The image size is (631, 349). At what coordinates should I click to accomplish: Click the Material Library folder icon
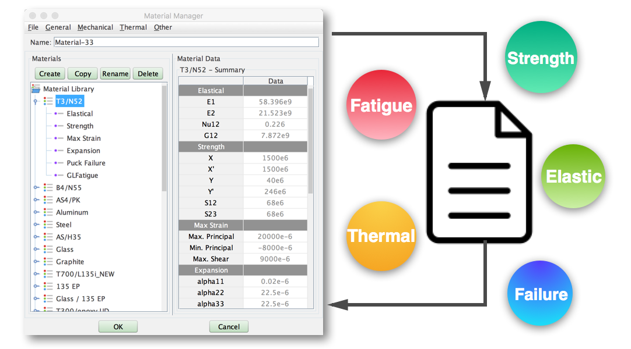click(36, 89)
